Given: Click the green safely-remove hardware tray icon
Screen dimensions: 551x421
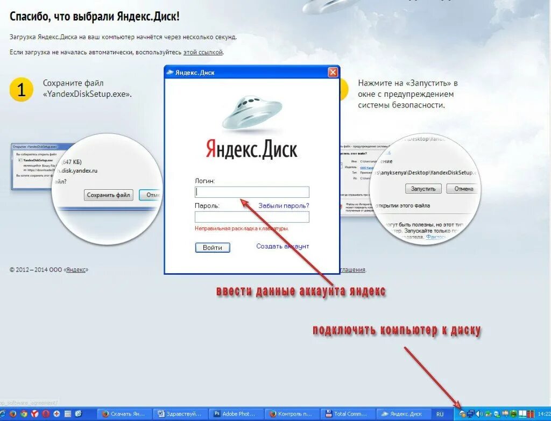Looking at the screenshot, I should (x=489, y=414).
